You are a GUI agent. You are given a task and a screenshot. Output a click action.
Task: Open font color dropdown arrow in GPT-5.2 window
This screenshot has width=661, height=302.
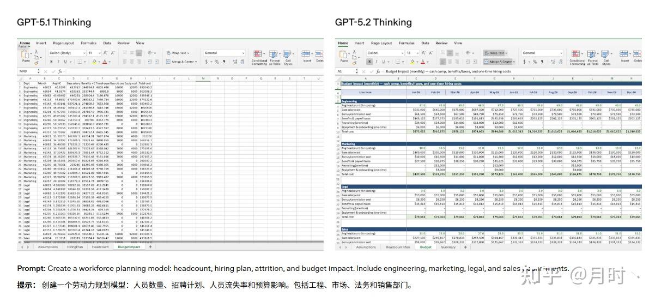(x=428, y=62)
